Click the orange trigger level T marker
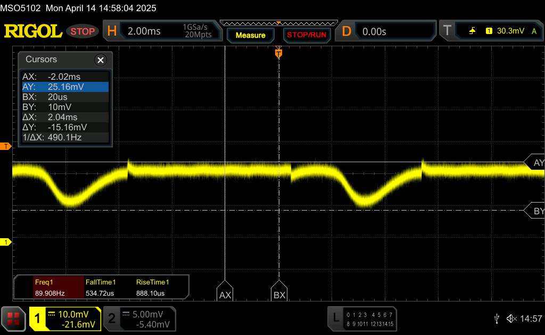 click(x=5, y=146)
